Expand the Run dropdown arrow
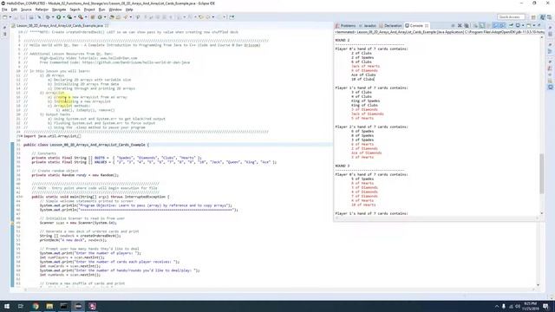The image size is (555, 312). pyautogui.click(x=64, y=17)
